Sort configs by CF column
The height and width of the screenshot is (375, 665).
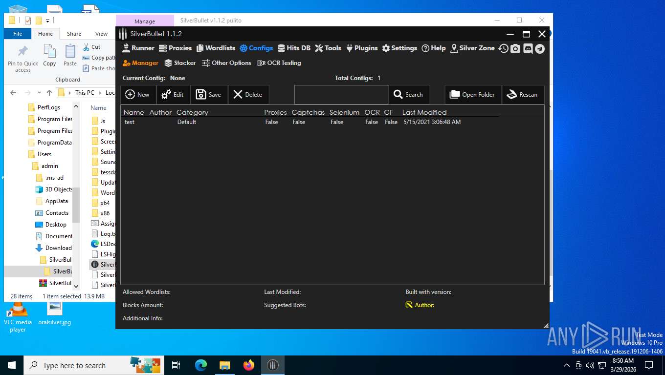coord(388,112)
